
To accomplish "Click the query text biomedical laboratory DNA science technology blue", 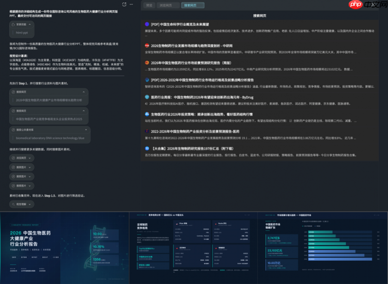I will [x=50, y=138].
